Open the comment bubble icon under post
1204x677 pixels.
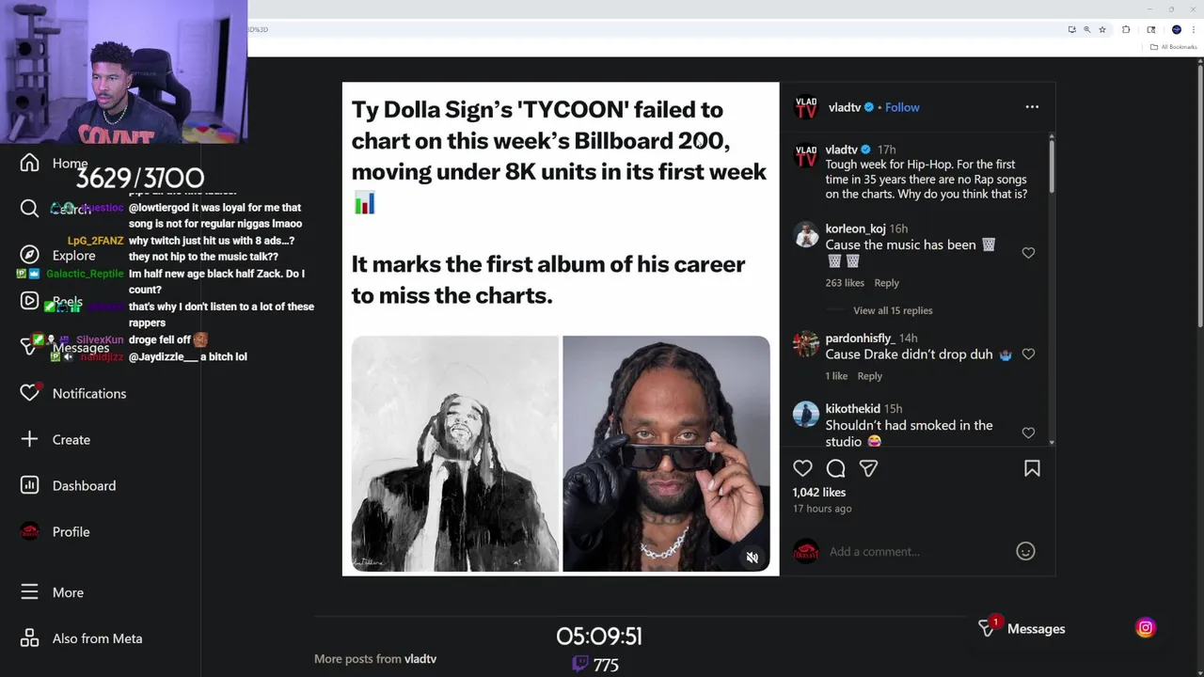coord(835,468)
